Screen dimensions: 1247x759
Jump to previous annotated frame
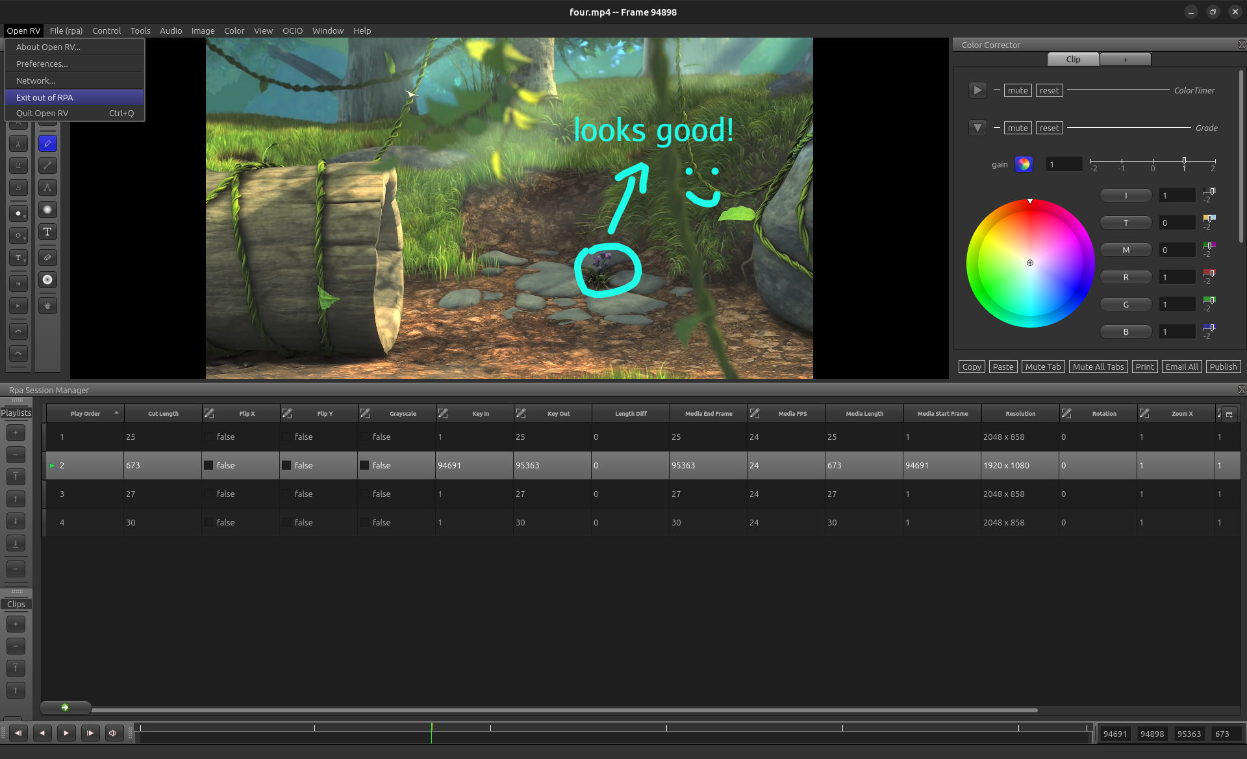pos(18,283)
